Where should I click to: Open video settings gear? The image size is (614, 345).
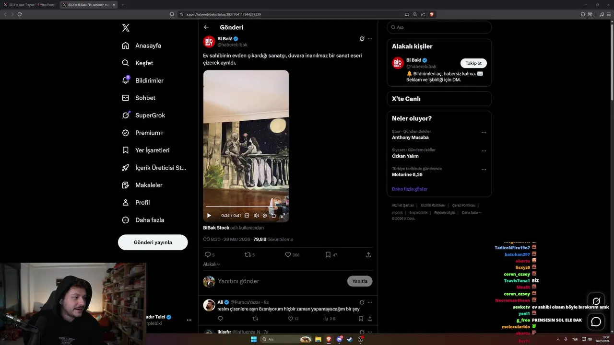point(265,216)
